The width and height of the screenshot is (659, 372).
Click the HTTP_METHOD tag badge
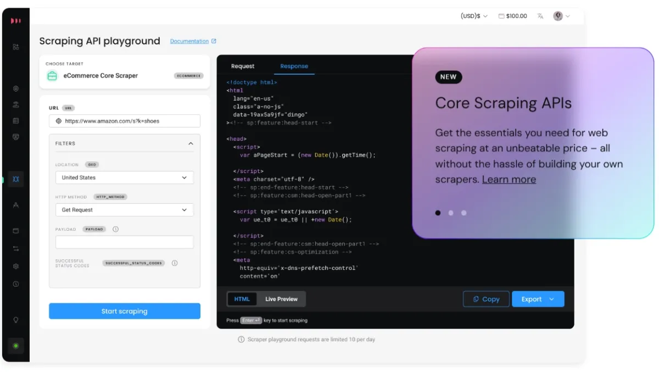[110, 197]
